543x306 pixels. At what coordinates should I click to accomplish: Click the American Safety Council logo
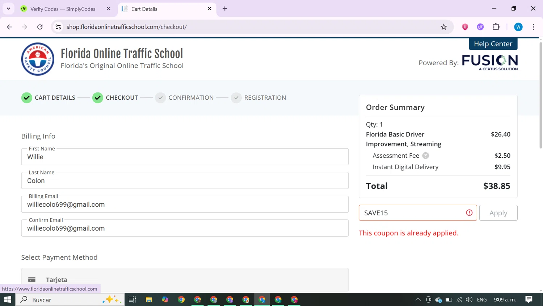(38, 59)
